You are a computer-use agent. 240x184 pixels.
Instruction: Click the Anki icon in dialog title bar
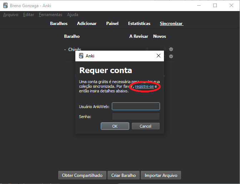click(x=81, y=56)
